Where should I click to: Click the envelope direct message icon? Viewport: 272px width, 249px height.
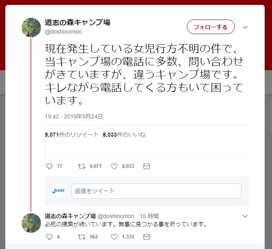147,166
